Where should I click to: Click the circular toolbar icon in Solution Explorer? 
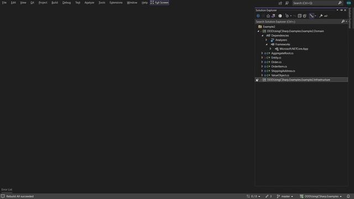280,16
